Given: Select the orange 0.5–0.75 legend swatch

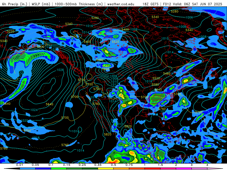Looking at the screenshot, I should click(x=121, y=169).
